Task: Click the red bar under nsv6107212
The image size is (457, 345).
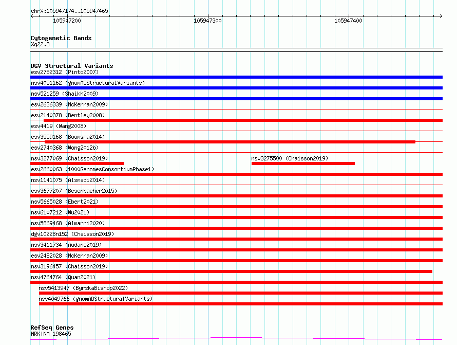Action: tap(236, 217)
